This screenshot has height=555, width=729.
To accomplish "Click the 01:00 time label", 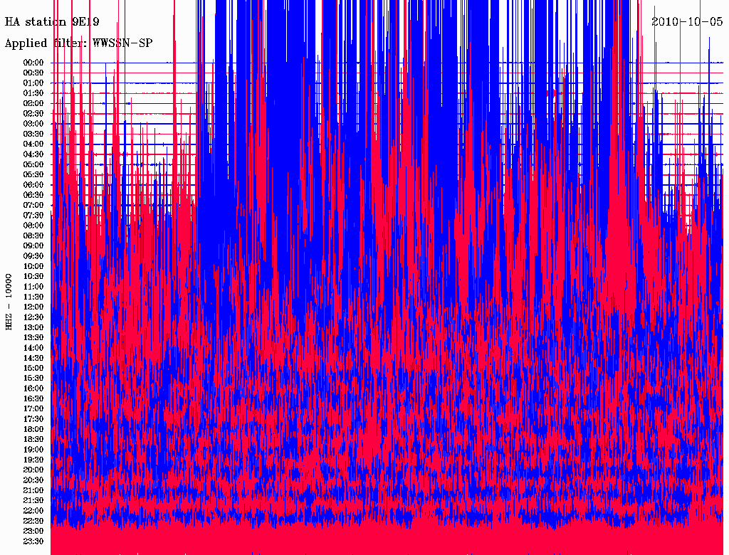I will click(33, 83).
